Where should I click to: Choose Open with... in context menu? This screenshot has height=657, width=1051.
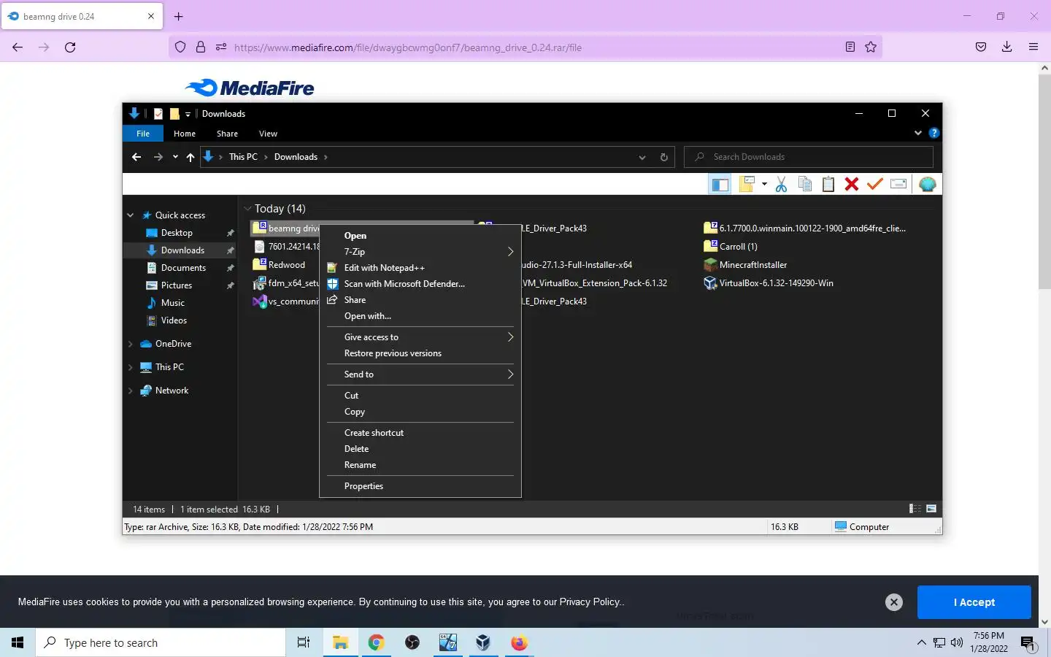click(x=420, y=316)
